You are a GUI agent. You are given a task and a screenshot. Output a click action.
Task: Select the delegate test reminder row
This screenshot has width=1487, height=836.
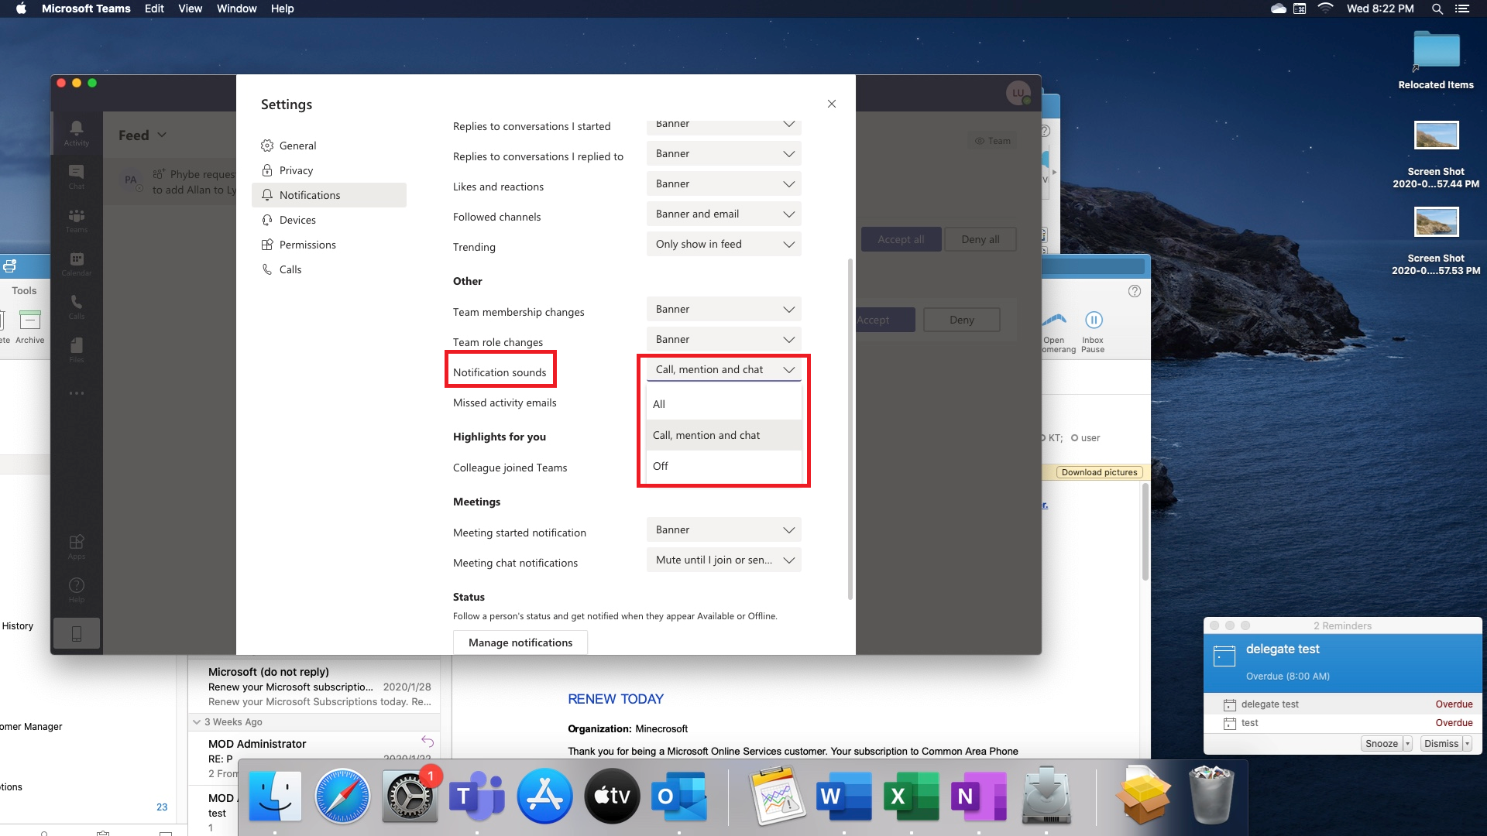(1343, 704)
